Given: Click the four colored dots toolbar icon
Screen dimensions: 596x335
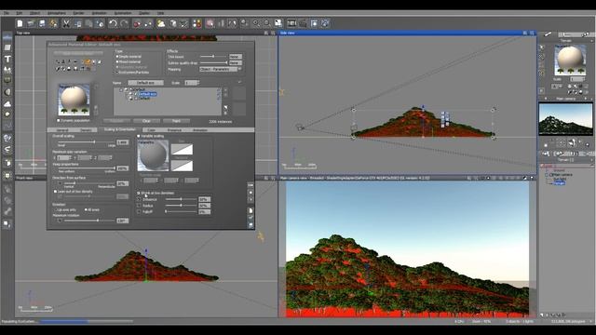Looking at the screenshot, I should 196,23.
